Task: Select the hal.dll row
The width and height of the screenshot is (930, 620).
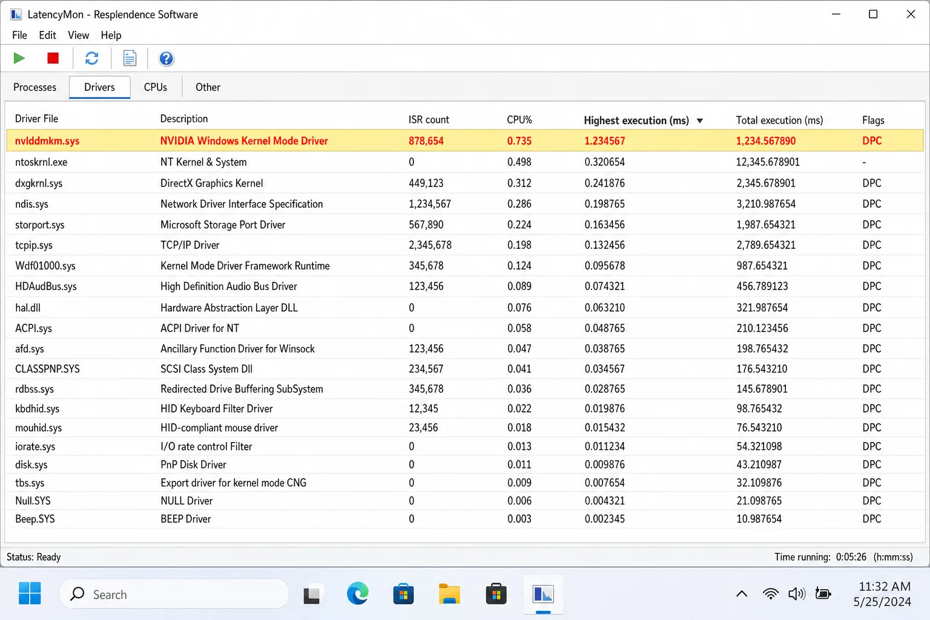Action: pyautogui.click(x=464, y=307)
